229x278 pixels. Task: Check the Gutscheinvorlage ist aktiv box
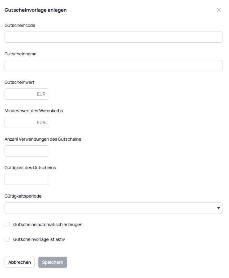pos(7,239)
